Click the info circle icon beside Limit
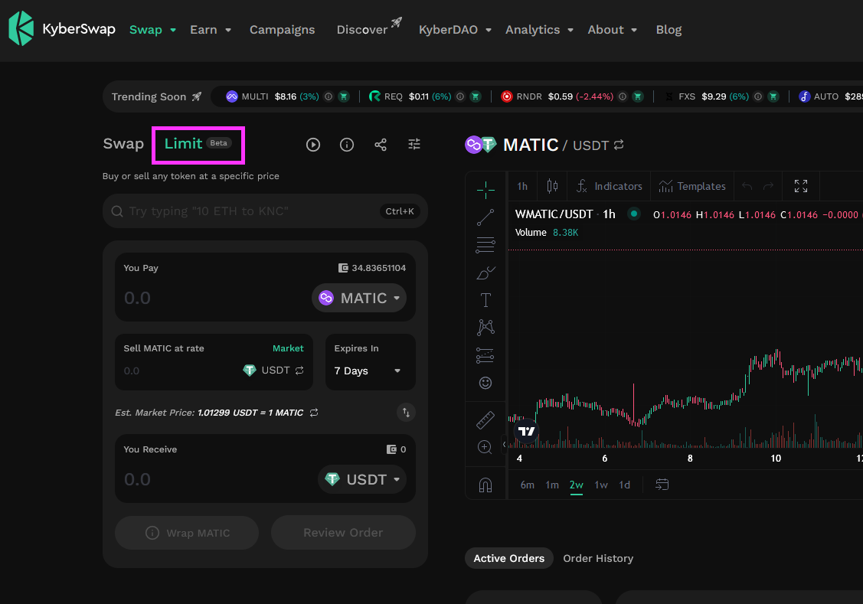Image resolution: width=863 pixels, height=604 pixels. [x=347, y=145]
